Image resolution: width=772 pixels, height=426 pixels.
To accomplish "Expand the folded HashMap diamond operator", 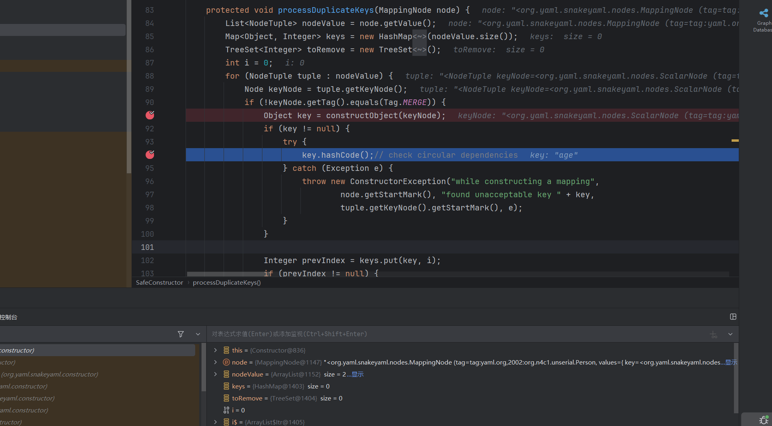I will (420, 37).
